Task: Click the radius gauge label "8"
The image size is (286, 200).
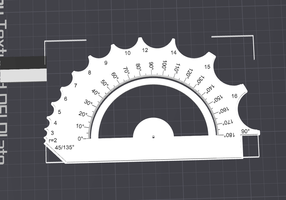Action: point(89,73)
